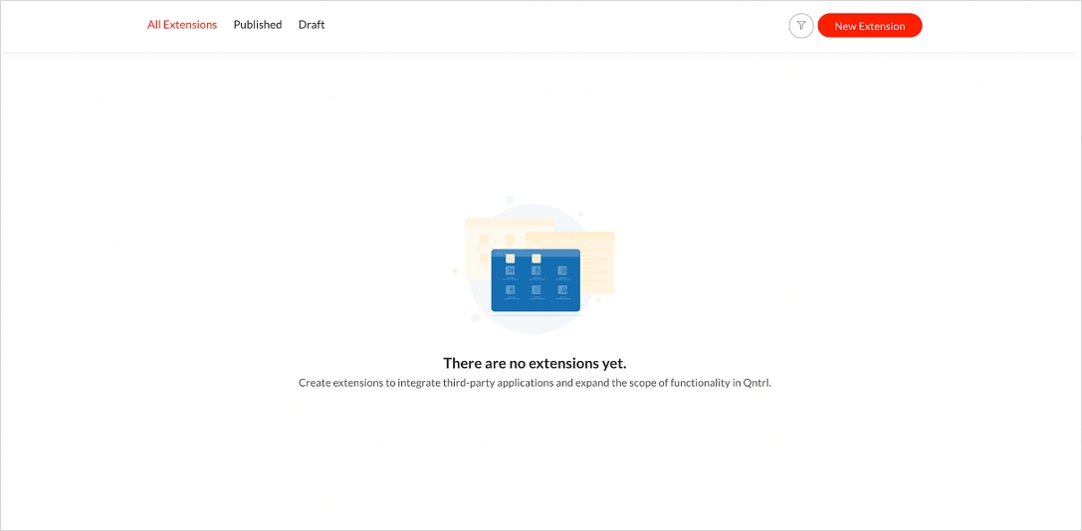The height and width of the screenshot is (531, 1082).
Task: Click the 'There are no extensions yet.' heading
Action: (x=535, y=363)
